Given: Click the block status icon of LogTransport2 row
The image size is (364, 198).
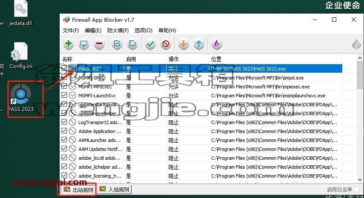Looking at the screenshot, I should (x=72, y=122).
